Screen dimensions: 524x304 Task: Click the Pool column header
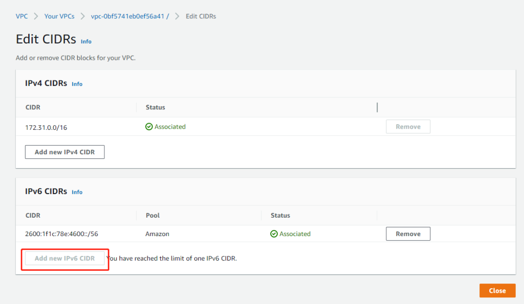[x=153, y=216]
